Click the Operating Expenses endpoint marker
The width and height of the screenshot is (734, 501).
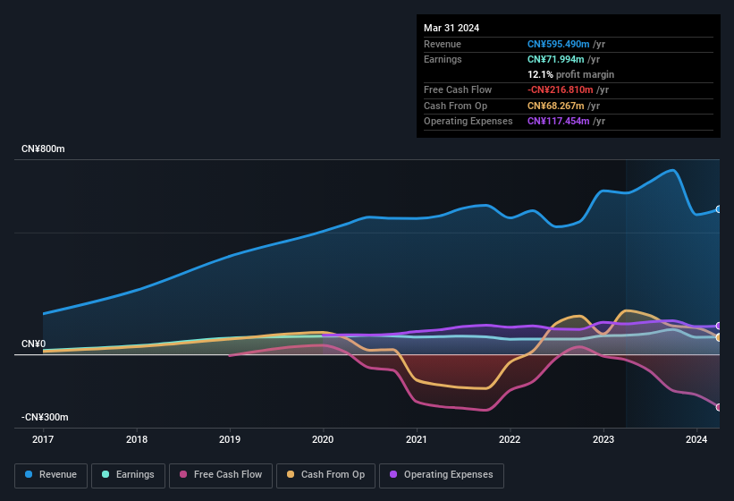[x=719, y=326]
